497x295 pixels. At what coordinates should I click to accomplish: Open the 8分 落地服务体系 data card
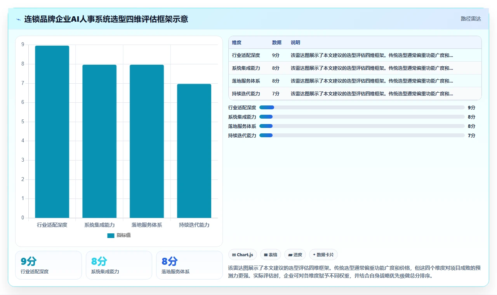pyautogui.click(x=189, y=265)
